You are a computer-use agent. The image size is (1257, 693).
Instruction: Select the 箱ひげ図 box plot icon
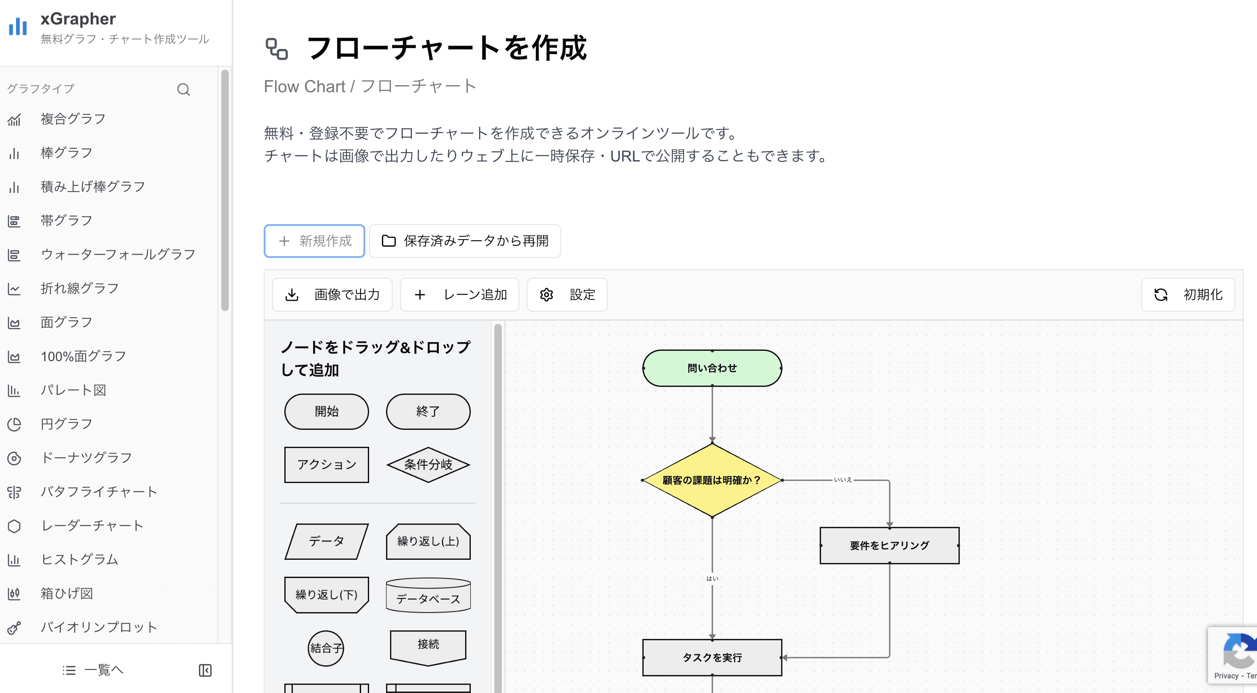pyautogui.click(x=15, y=593)
